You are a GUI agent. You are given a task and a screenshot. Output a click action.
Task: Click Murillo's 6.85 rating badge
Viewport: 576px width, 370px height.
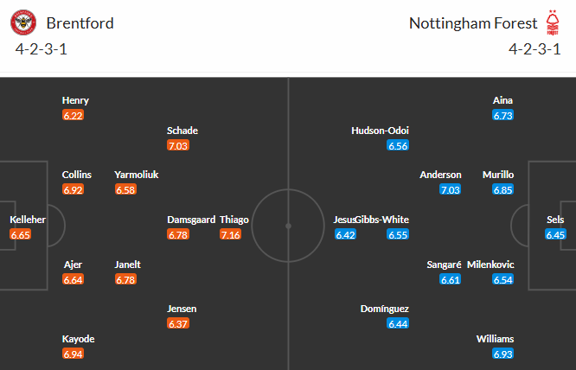502,189
